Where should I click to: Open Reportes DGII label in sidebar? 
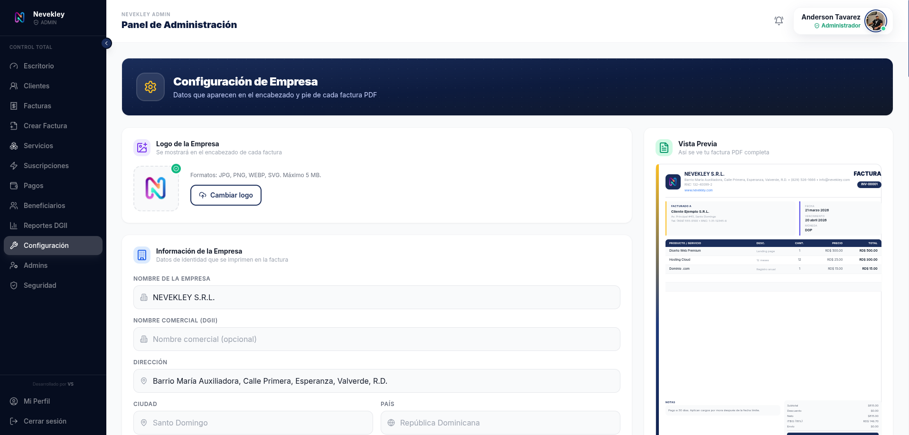tap(46, 226)
